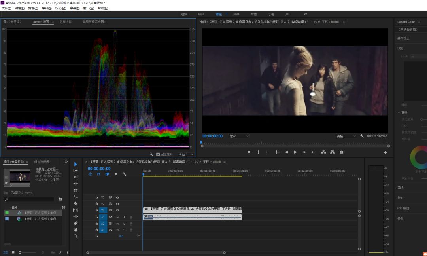Open 曲线 section in Lumetri Color
427x256 pixels.
click(400, 188)
